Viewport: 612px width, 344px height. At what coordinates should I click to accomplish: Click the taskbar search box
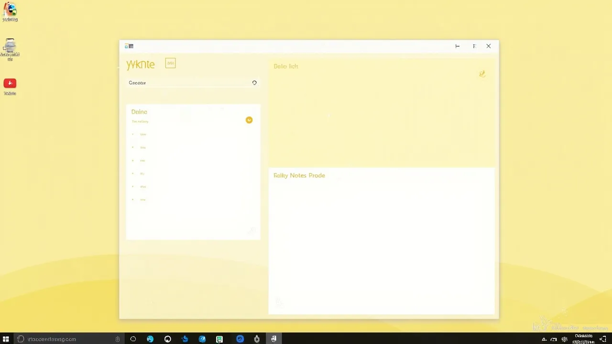[68, 339]
